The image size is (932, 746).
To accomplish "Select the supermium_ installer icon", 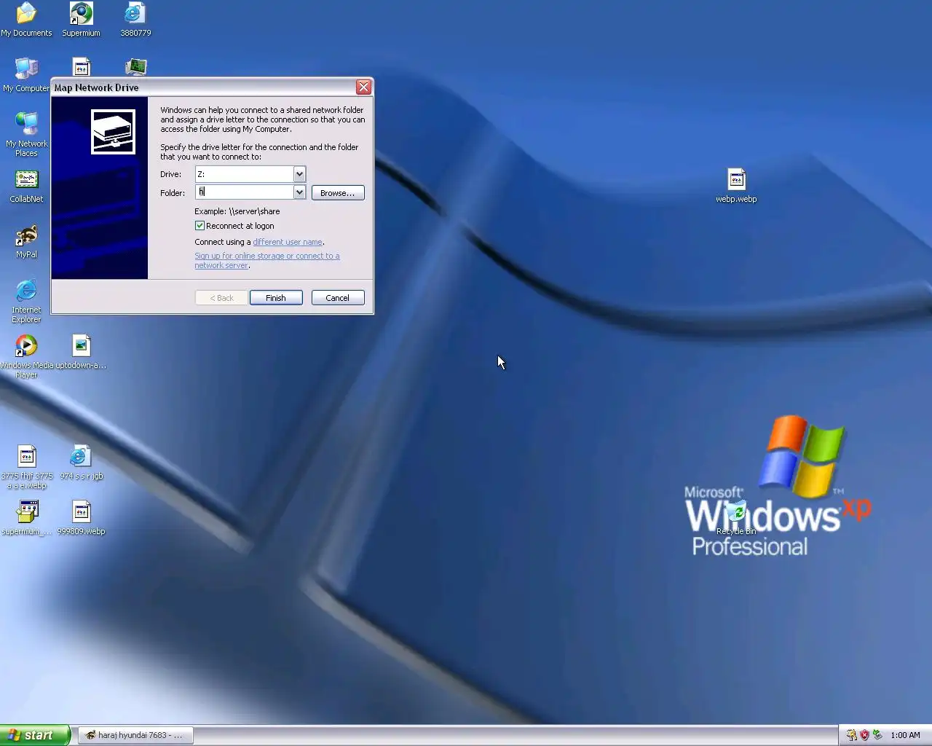I will (27, 518).
